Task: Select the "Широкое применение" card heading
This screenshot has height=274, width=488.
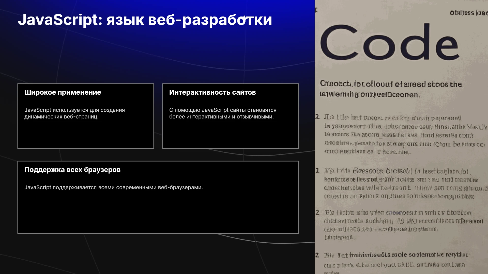Action: coord(63,92)
